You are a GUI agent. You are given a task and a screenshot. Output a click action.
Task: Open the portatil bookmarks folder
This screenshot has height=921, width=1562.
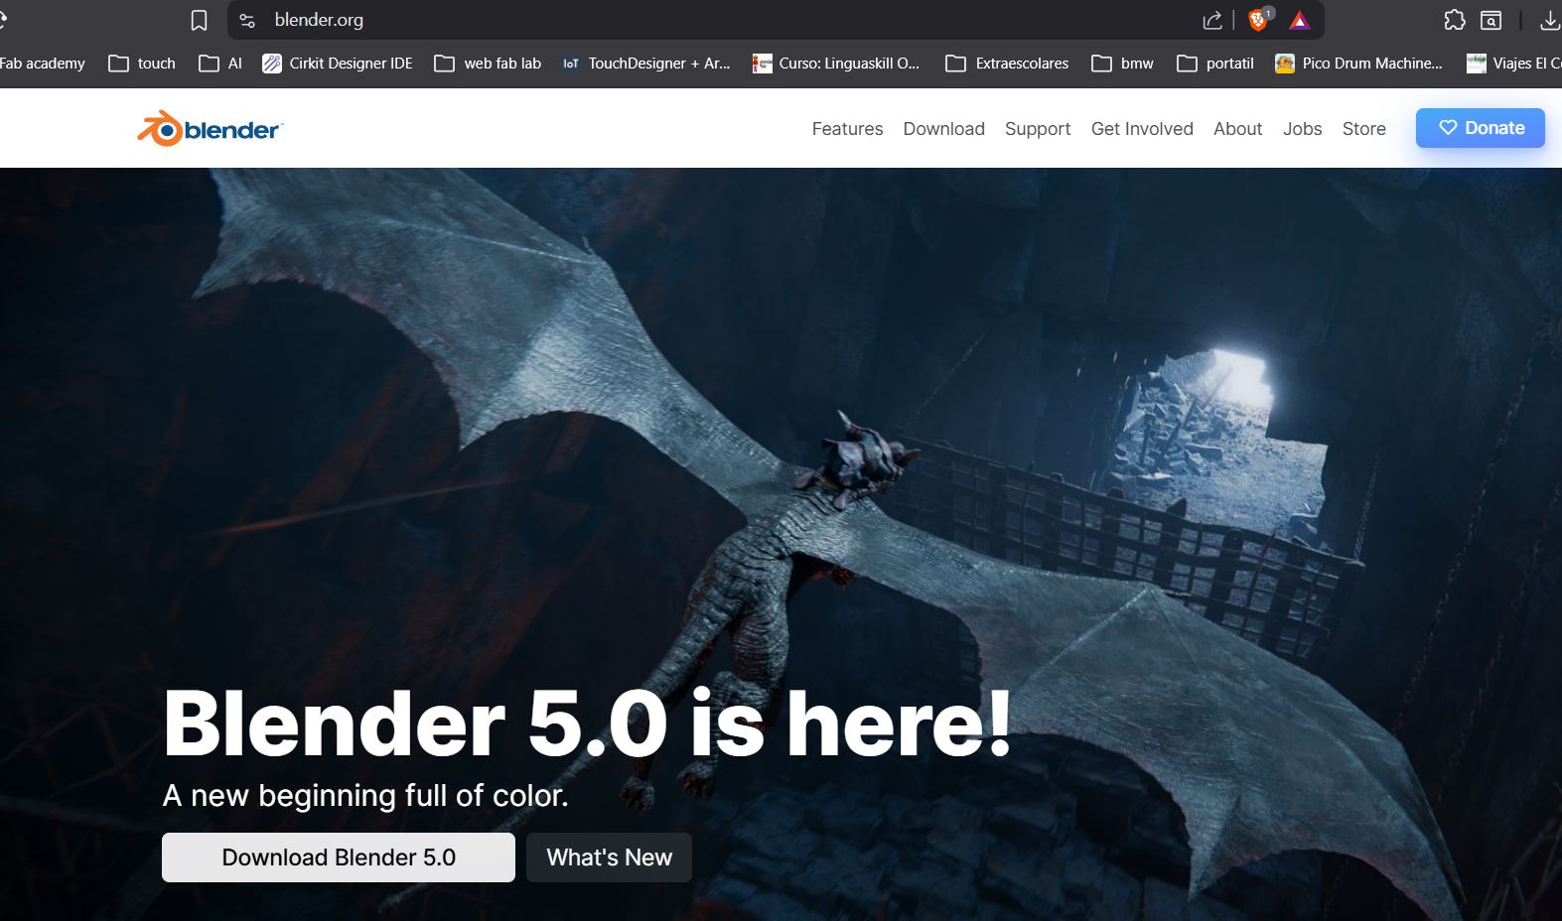[1215, 64]
